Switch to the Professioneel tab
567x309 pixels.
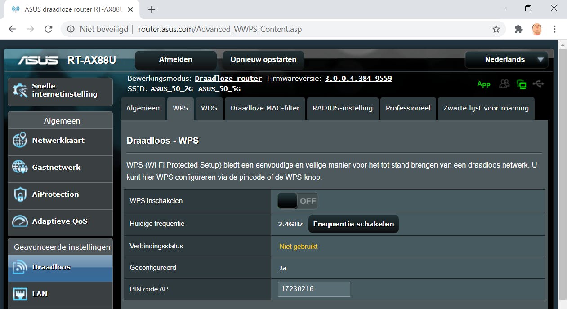408,108
